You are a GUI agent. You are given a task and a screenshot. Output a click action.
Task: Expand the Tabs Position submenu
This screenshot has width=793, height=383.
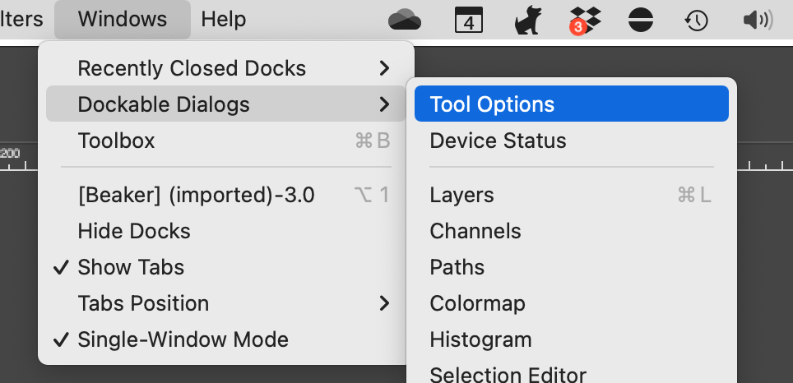click(384, 303)
